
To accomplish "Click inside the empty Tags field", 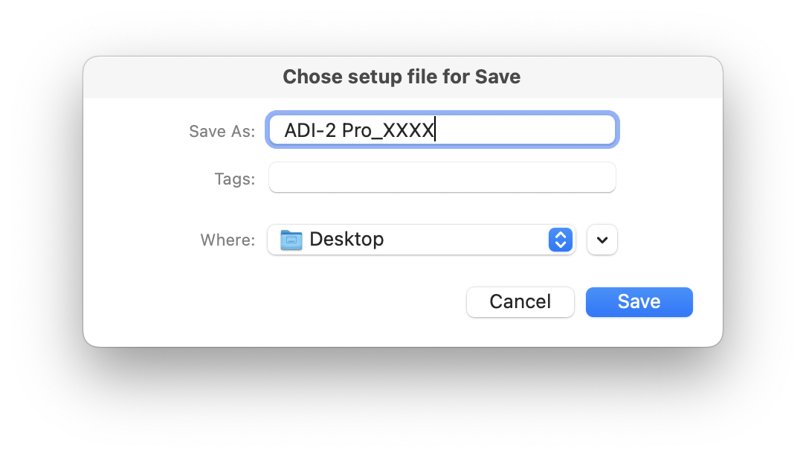I will [442, 178].
